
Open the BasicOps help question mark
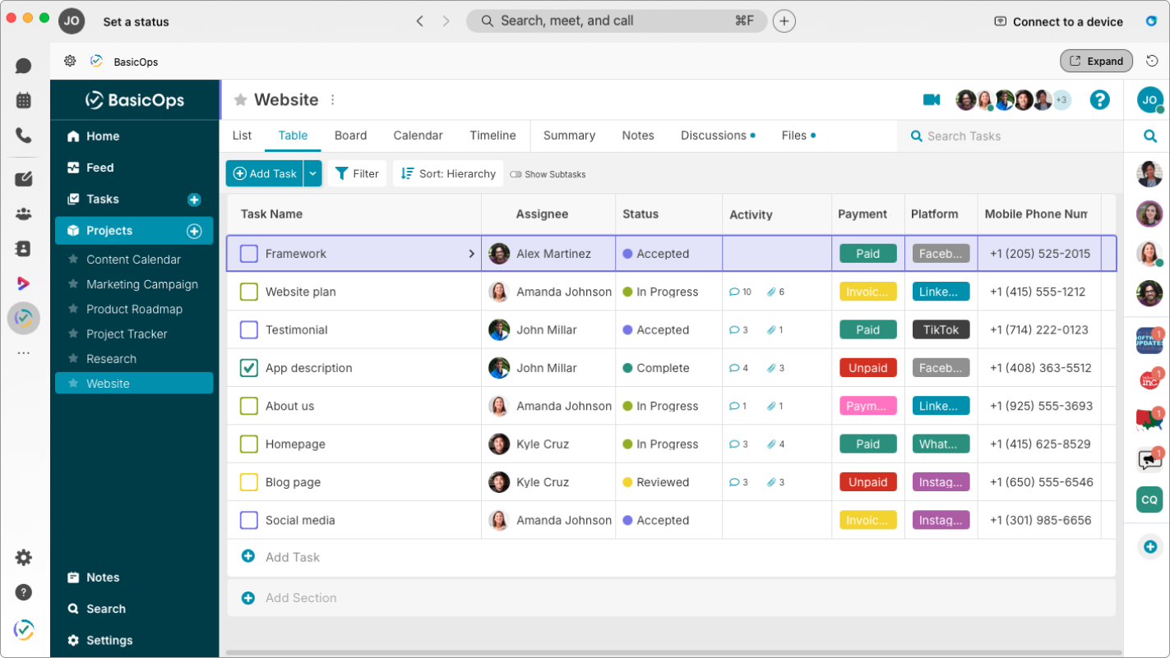tap(1099, 100)
